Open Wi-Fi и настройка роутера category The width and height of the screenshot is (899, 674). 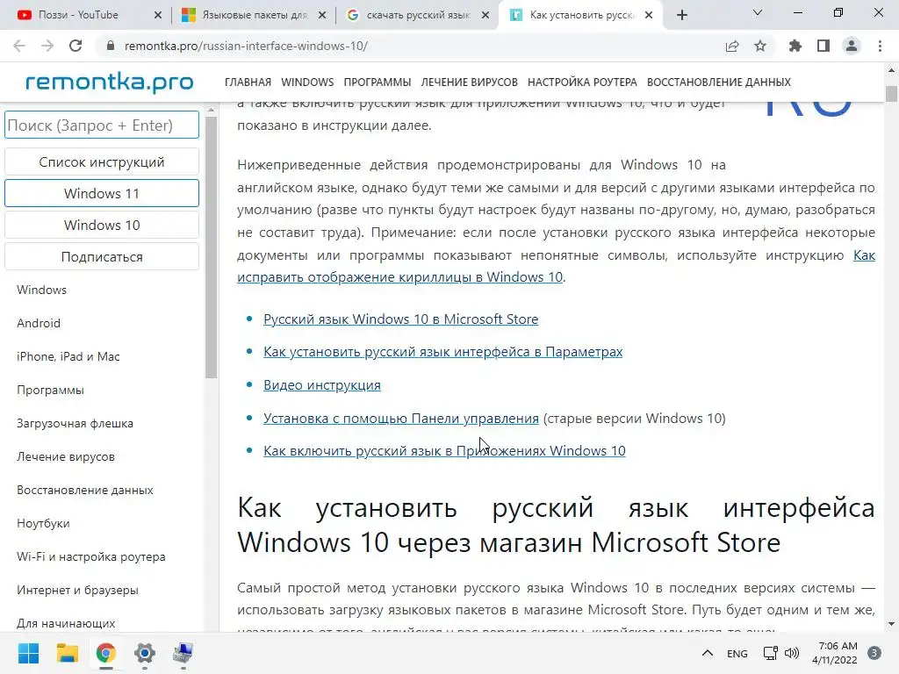(91, 556)
